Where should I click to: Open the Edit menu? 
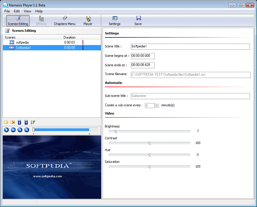17,11
